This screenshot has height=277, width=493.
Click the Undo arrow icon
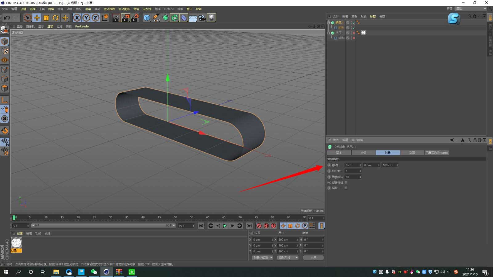(x=7, y=18)
